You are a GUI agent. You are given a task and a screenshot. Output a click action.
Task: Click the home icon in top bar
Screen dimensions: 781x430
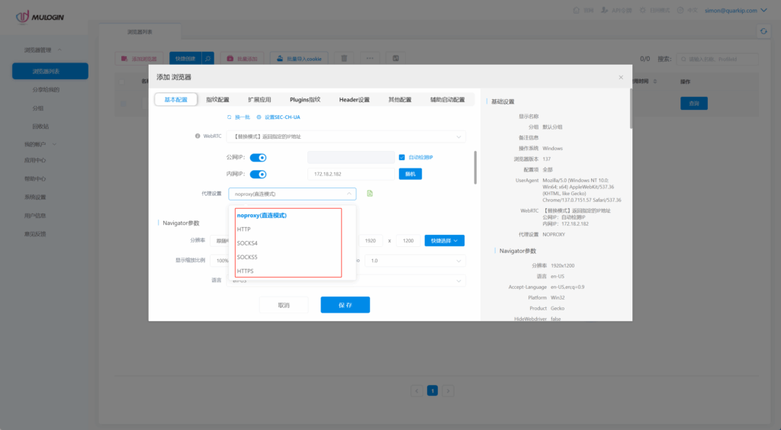577,10
